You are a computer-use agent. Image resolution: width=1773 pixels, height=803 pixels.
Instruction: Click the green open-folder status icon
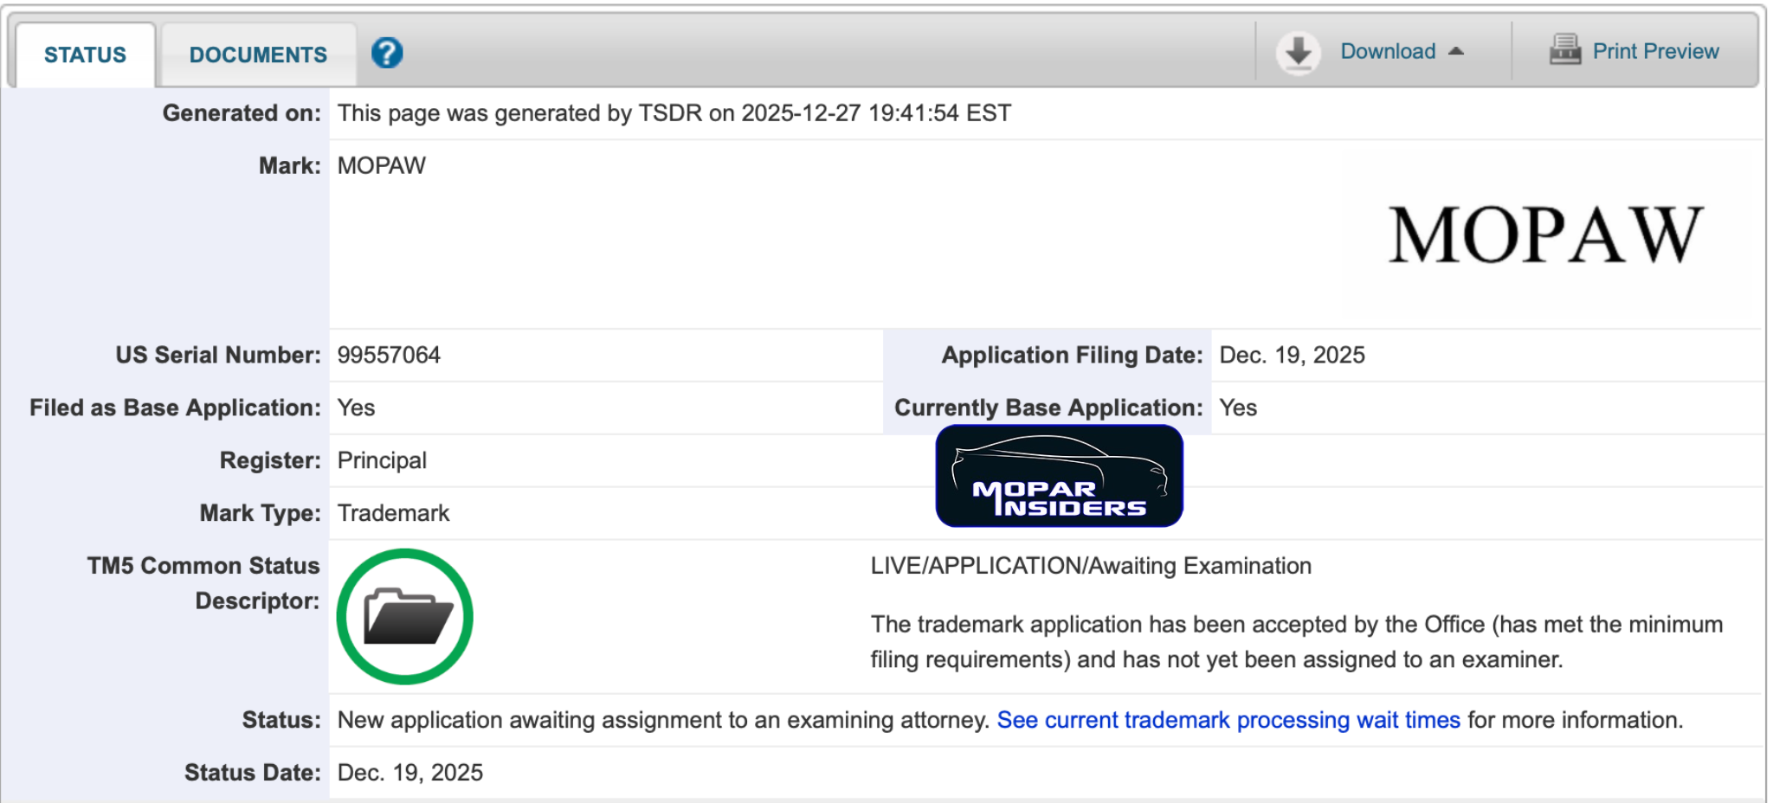point(405,617)
